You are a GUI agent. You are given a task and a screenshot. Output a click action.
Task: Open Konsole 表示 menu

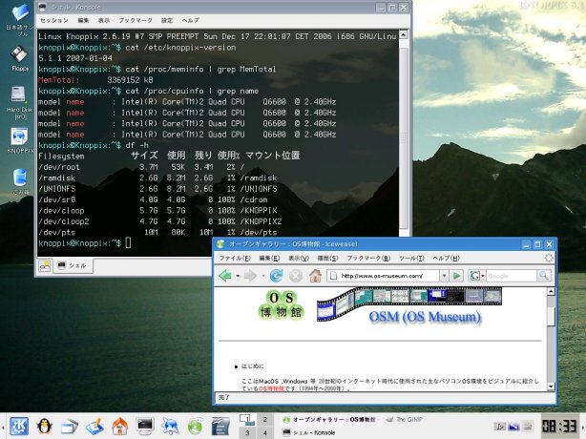tap(103, 20)
